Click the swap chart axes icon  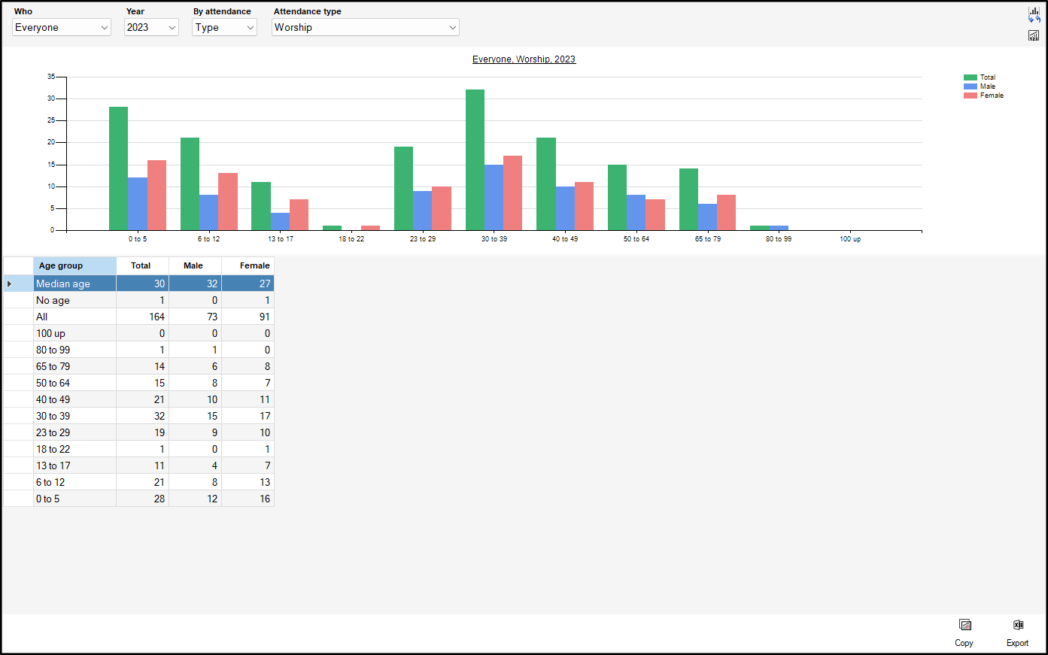(1034, 15)
